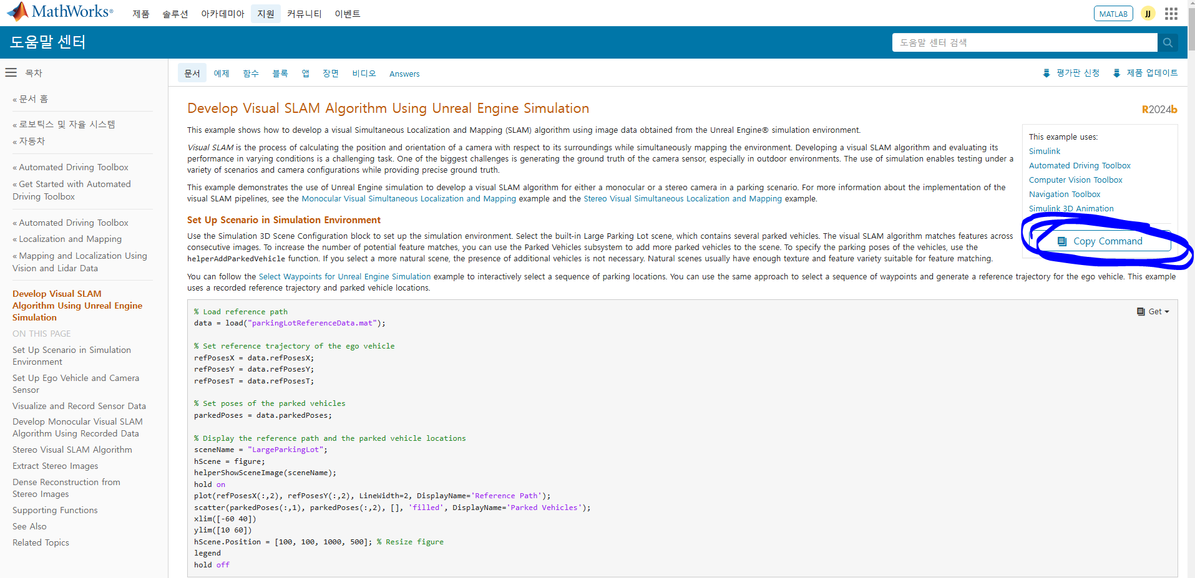Jump to Related Topics section
1195x578 pixels.
pos(41,543)
